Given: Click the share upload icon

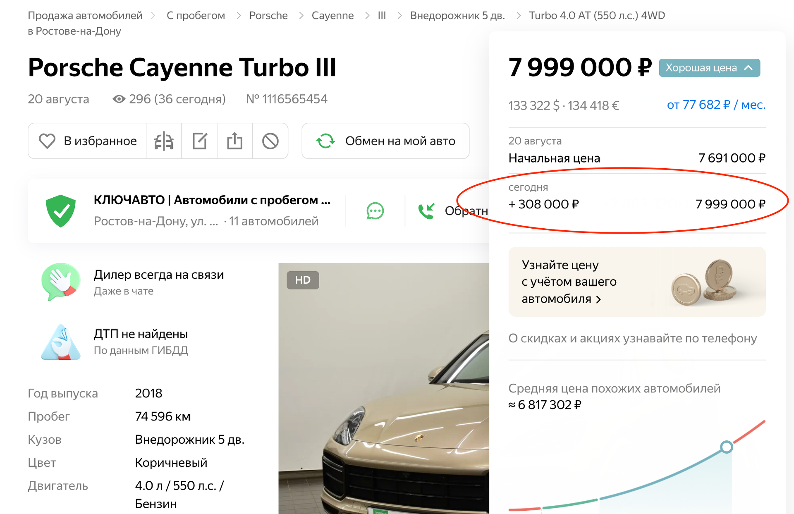Looking at the screenshot, I should click(234, 141).
